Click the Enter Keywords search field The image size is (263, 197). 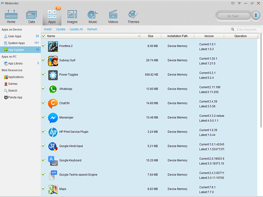pyautogui.click(x=246, y=29)
